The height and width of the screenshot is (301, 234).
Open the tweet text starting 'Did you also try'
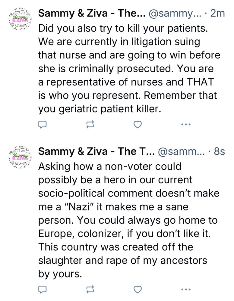tap(129, 69)
